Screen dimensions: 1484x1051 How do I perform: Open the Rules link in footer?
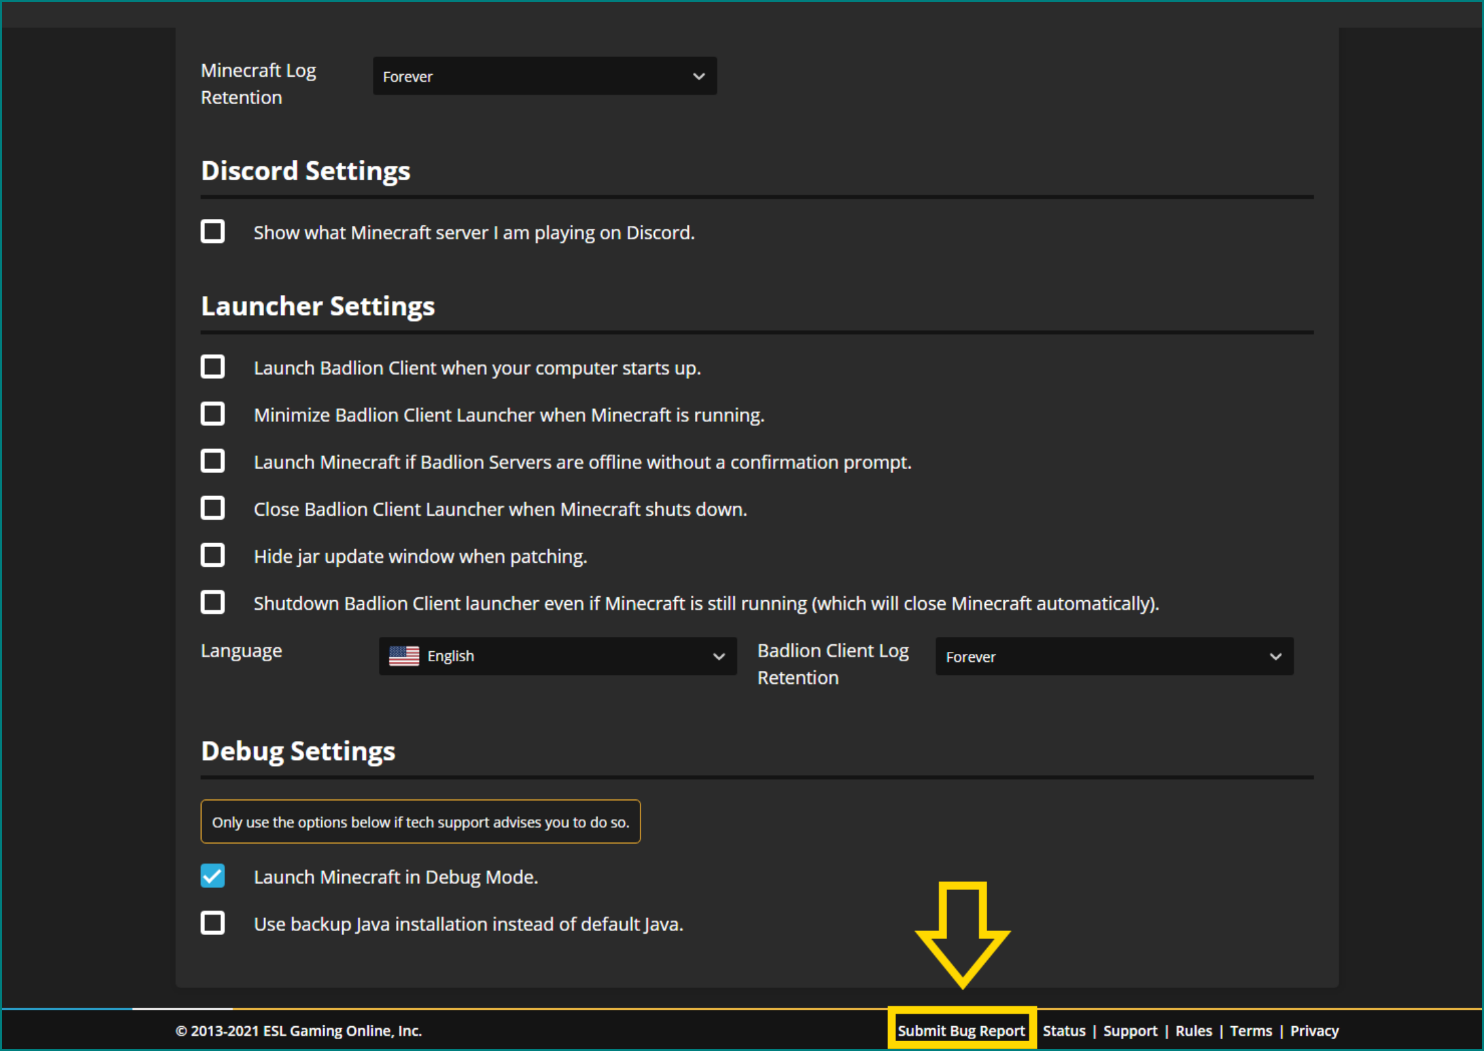coord(1194,1031)
